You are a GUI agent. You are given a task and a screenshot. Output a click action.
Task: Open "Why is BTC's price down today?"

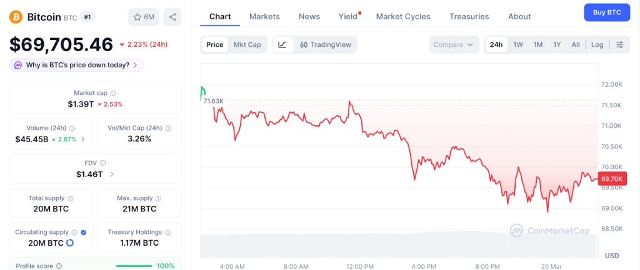(x=77, y=65)
